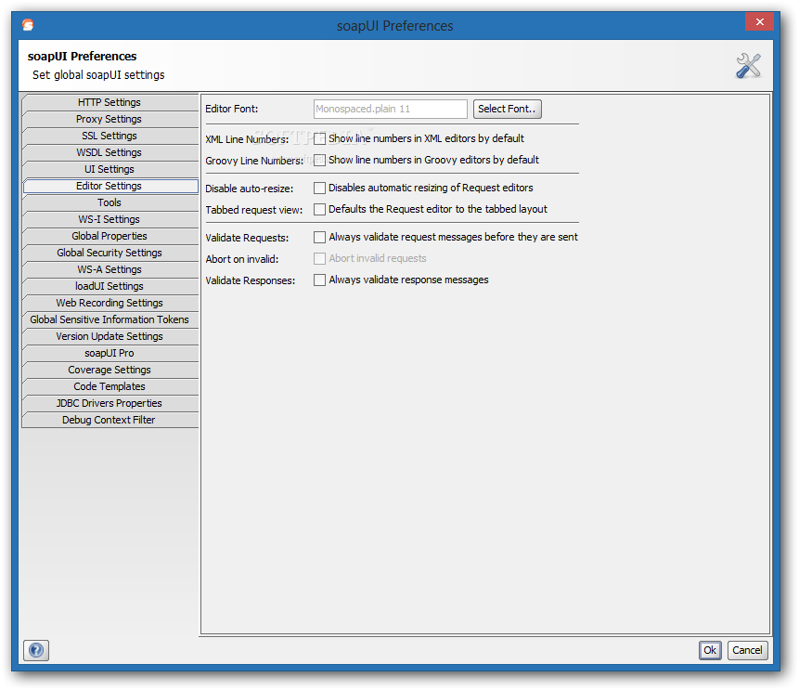Screen dimensions: 799x690
Task: Open Version Update Settings tab
Action: [x=110, y=336]
